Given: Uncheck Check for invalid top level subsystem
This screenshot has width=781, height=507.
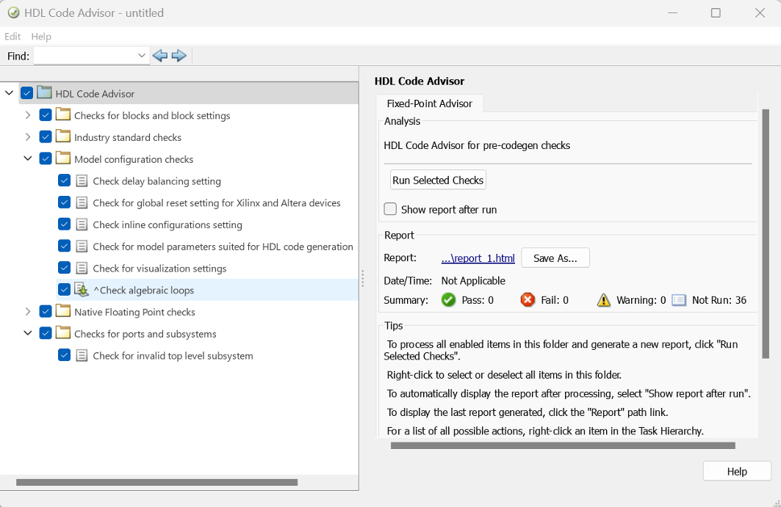Looking at the screenshot, I should pos(64,354).
